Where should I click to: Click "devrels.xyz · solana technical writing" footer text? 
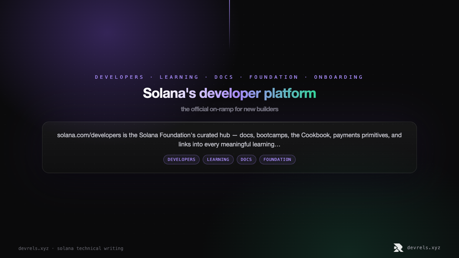click(71, 248)
